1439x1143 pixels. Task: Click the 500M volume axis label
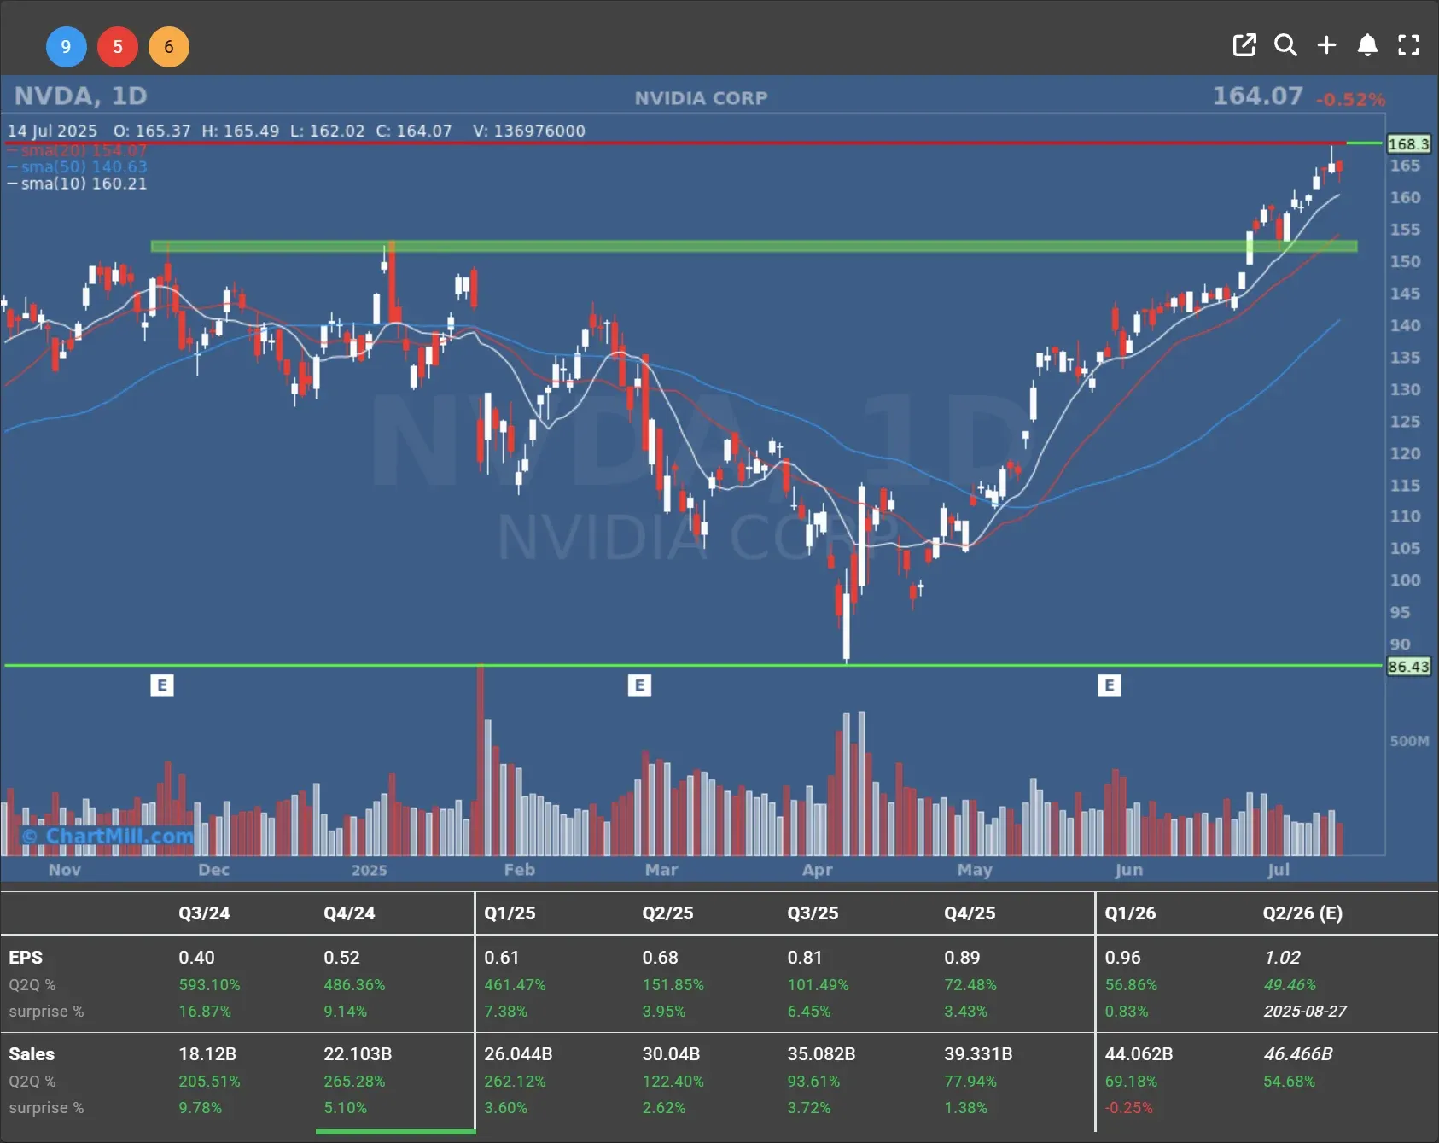coord(1409,741)
